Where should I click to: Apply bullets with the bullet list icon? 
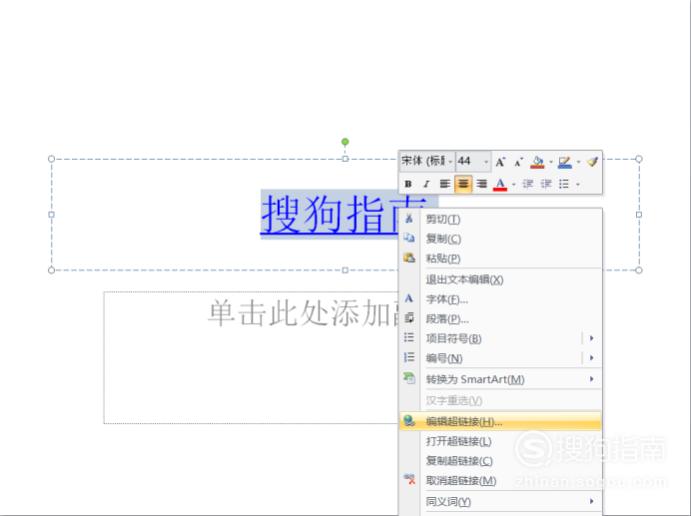(x=564, y=184)
